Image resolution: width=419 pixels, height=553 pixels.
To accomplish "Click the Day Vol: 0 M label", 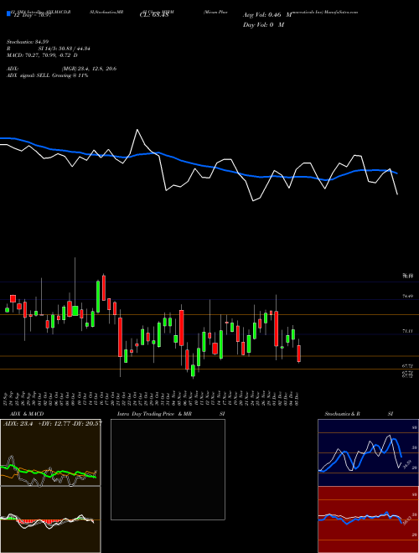I will point(263,25).
